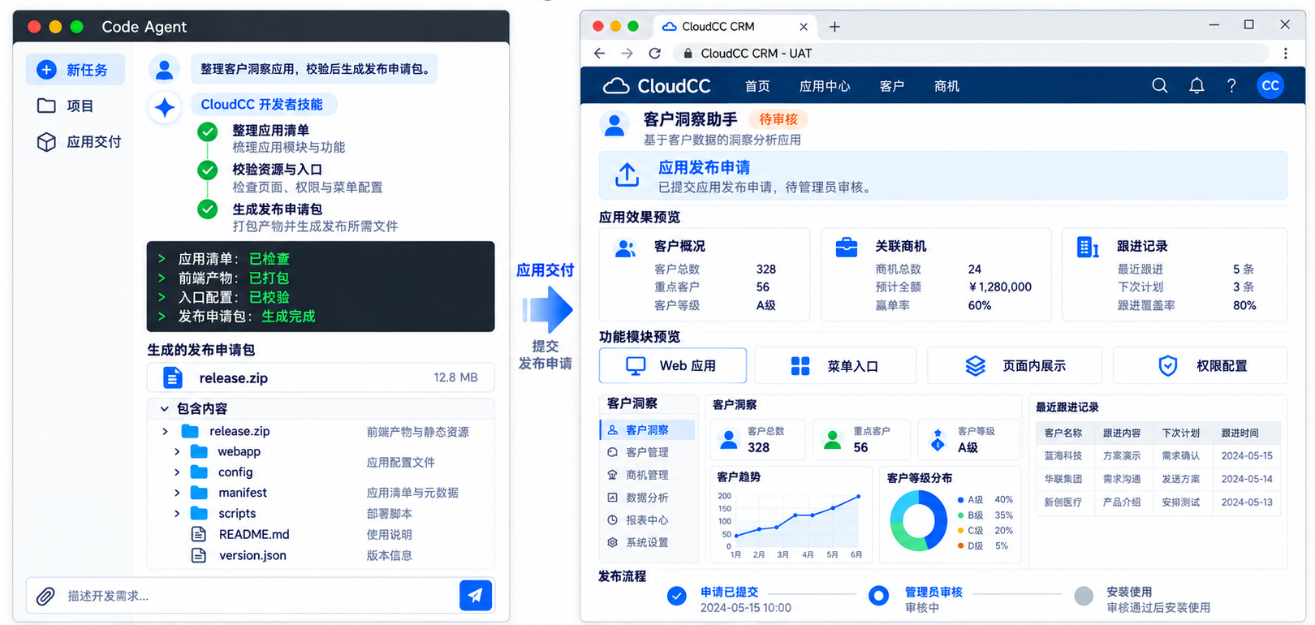
Task: Click the help question mark icon
Action: (1231, 85)
